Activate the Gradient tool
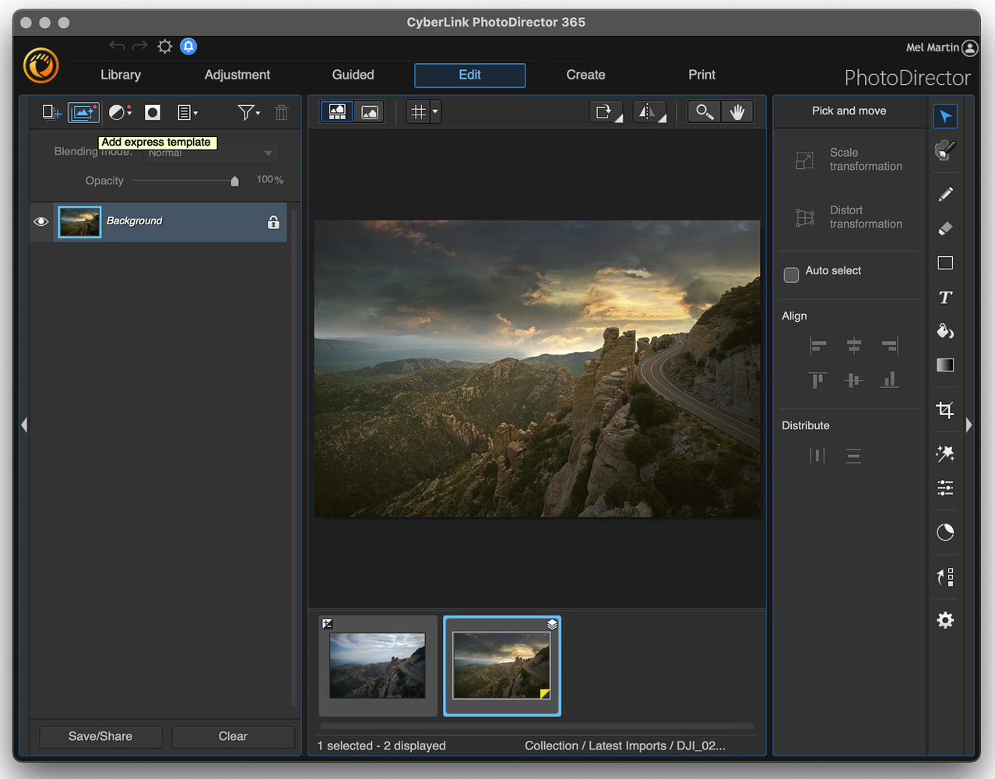This screenshot has width=995, height=779. click(945, 365)
